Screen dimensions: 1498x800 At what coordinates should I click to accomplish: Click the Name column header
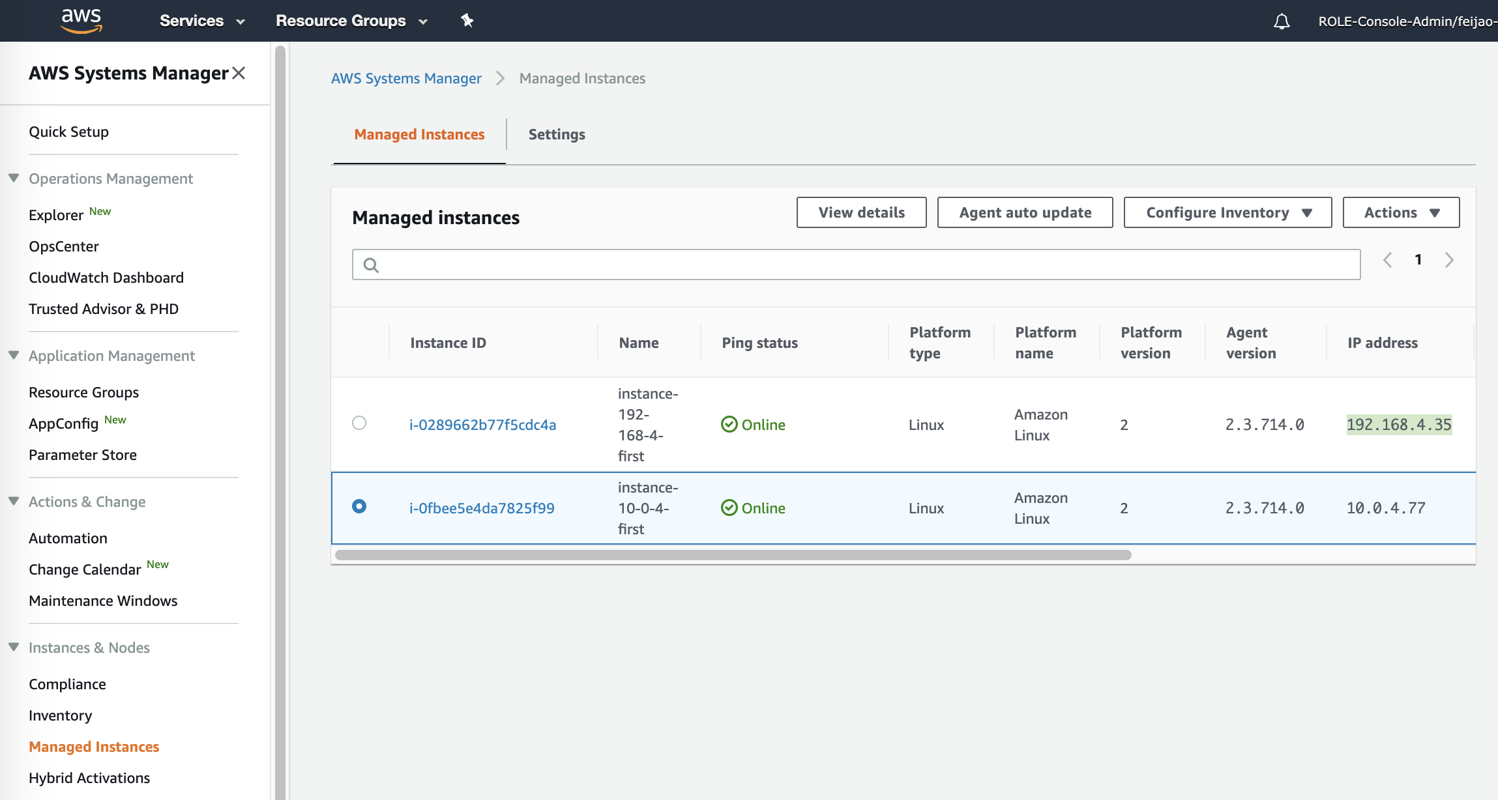coord(639,343)
